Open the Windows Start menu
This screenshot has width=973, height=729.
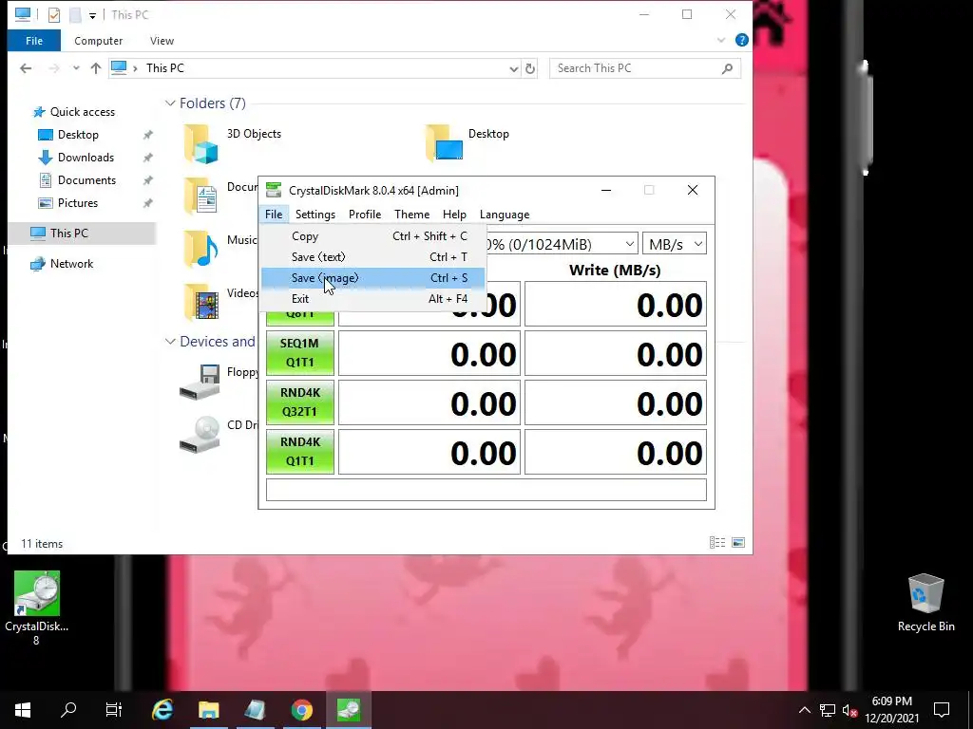[23, 710]
